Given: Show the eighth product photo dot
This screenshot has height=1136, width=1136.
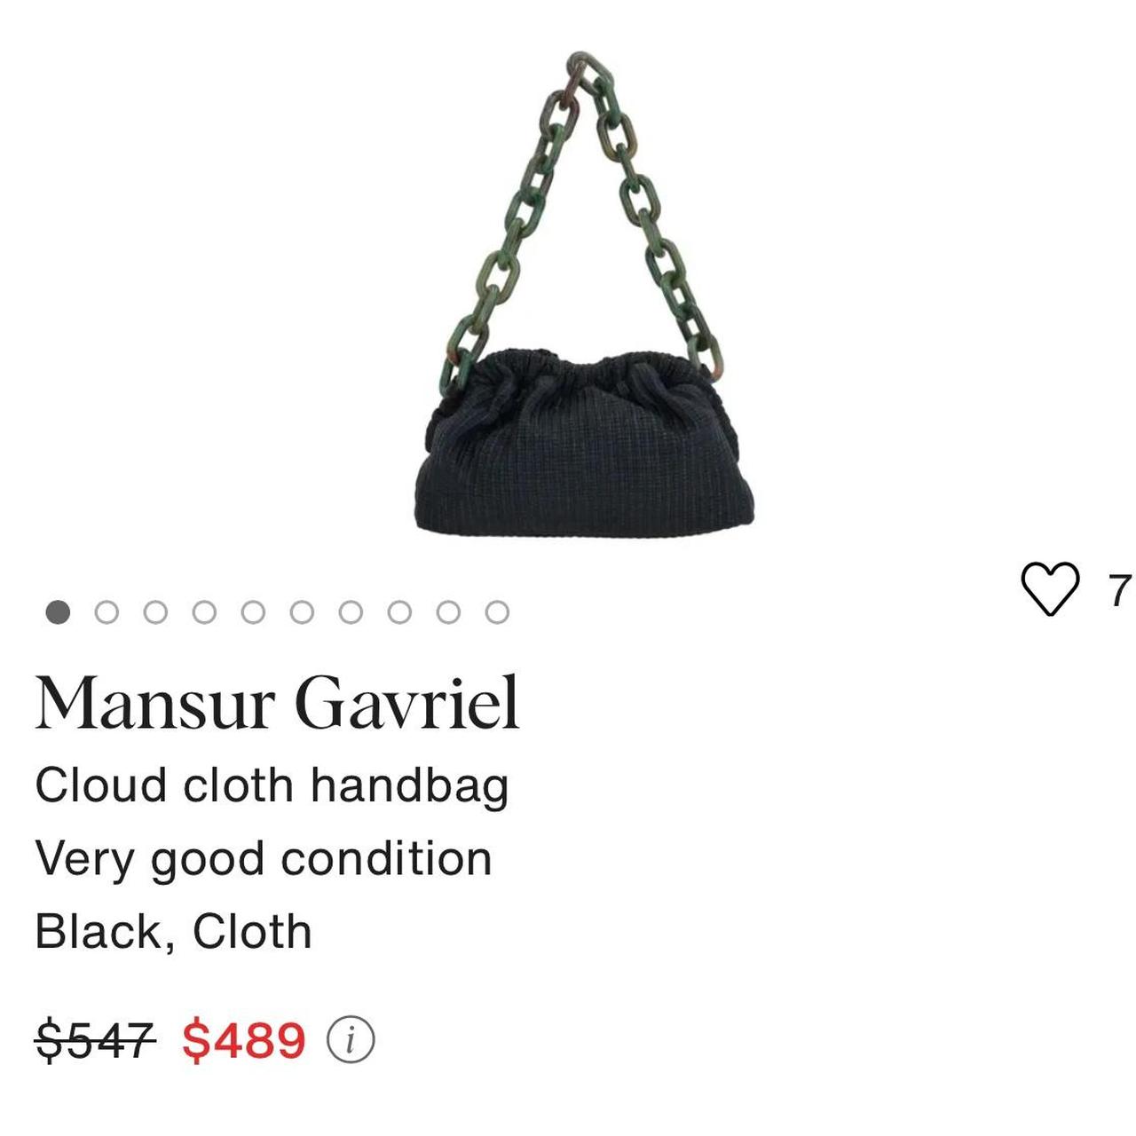Looking at the screenshot, I should [399, 612].
